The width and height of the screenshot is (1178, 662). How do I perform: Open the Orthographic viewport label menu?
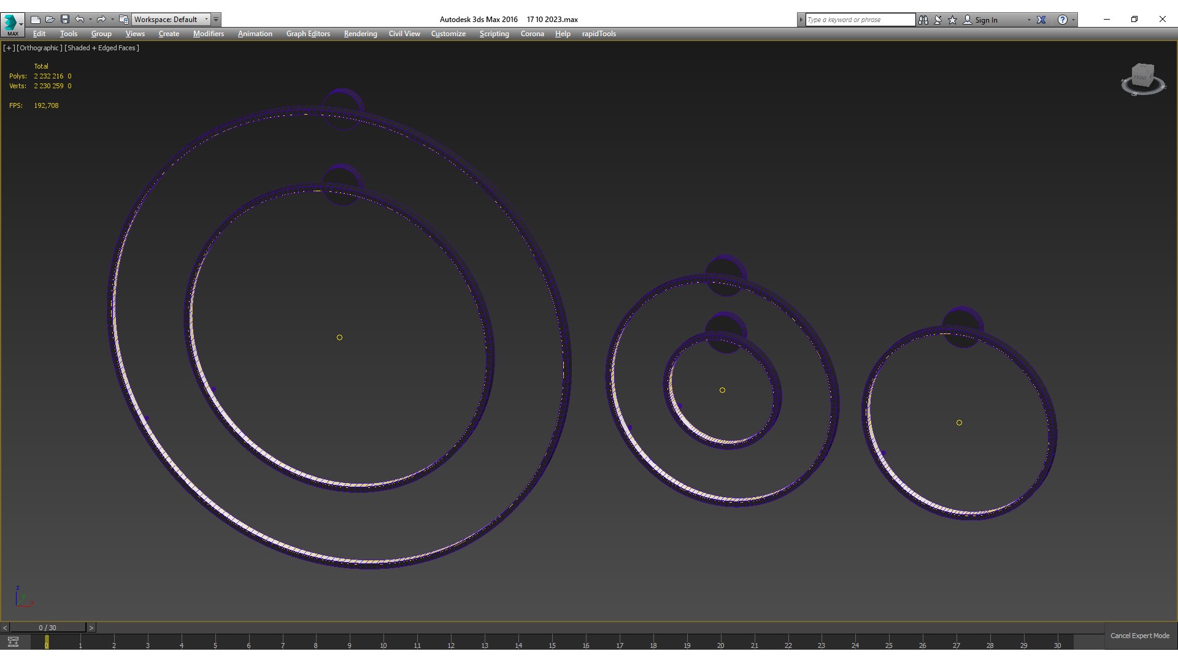click(39, 48)
